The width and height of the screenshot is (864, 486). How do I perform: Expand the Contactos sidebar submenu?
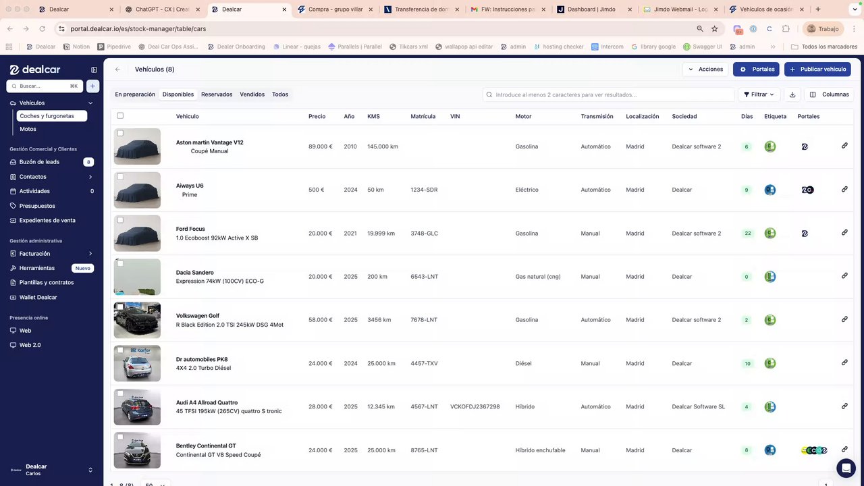point(90,177)
